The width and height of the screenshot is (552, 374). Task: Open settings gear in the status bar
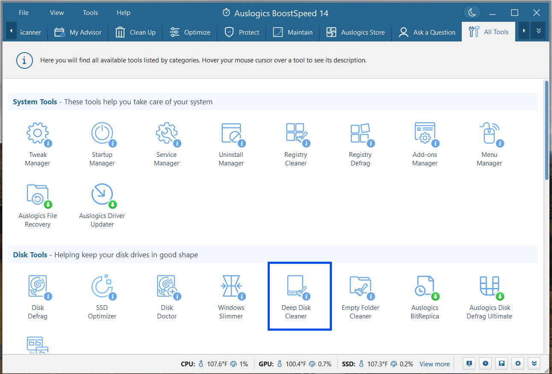point(518,364)
